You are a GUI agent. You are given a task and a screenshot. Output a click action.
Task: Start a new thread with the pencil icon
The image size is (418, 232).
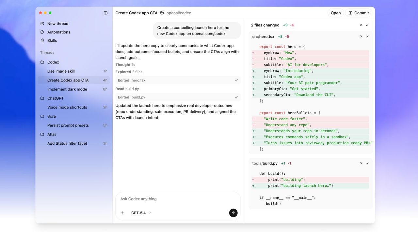point(42,23)
